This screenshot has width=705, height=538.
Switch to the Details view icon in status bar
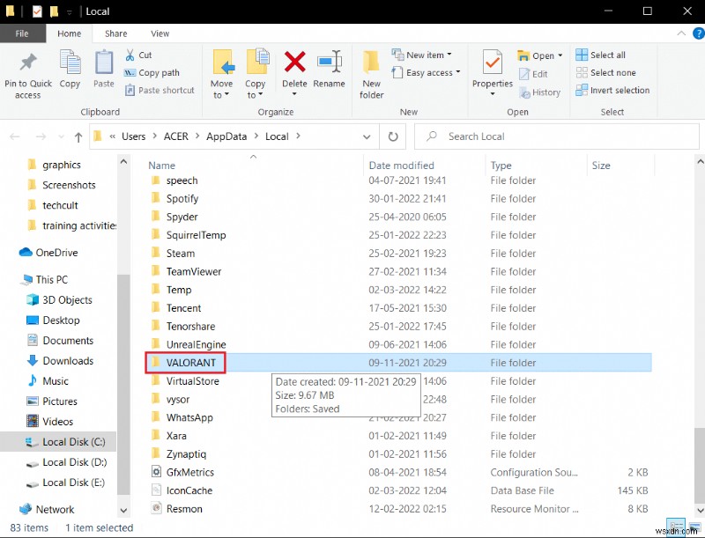point(676,526)
